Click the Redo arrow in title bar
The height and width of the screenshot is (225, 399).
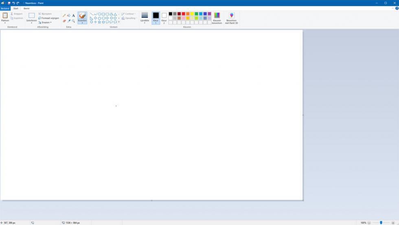coord(18,3)
